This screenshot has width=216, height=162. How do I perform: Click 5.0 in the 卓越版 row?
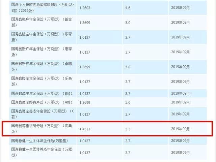click(x=128, y=67)
